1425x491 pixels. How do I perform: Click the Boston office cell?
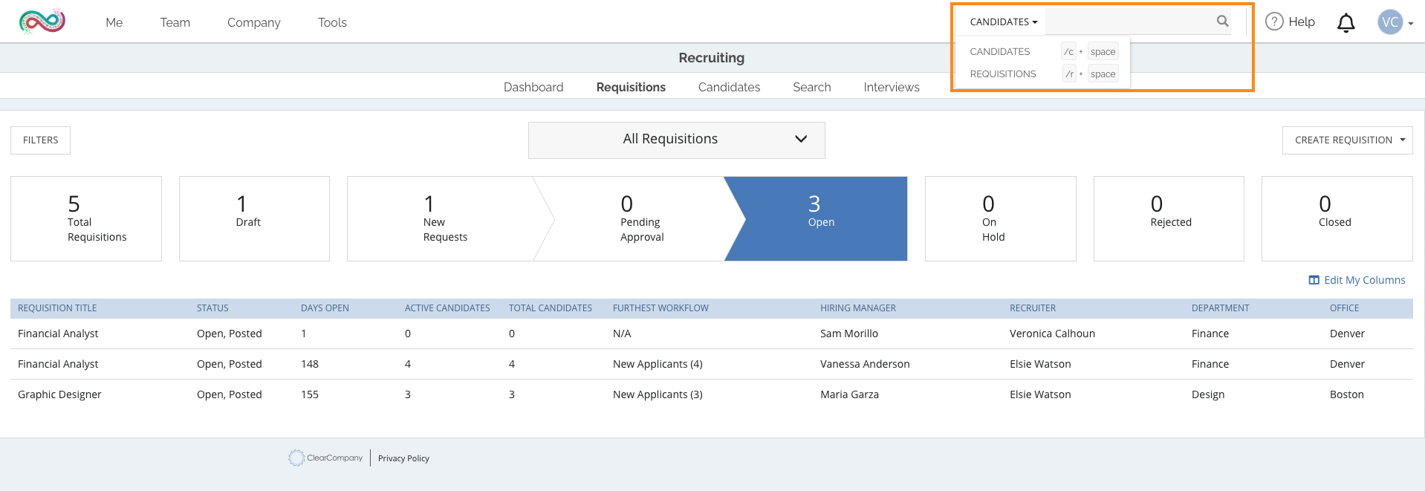(x=1346, y=394)
